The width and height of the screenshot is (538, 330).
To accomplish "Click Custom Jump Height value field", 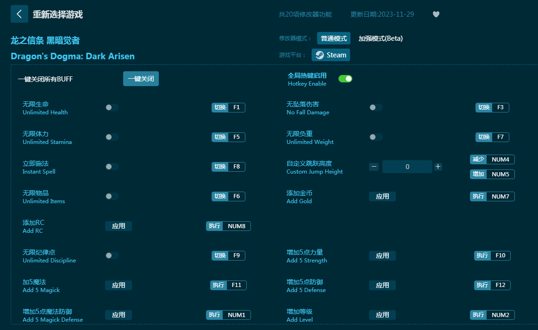I will click(x=407, y=167).
